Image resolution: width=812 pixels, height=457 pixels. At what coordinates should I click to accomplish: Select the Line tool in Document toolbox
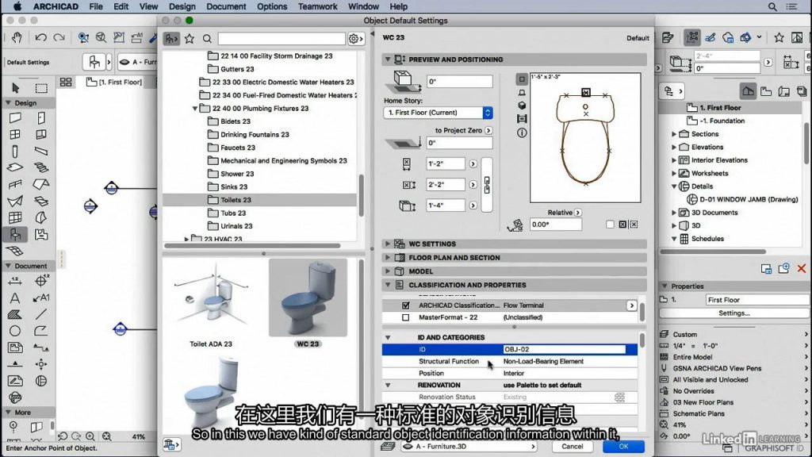(41, 314)
